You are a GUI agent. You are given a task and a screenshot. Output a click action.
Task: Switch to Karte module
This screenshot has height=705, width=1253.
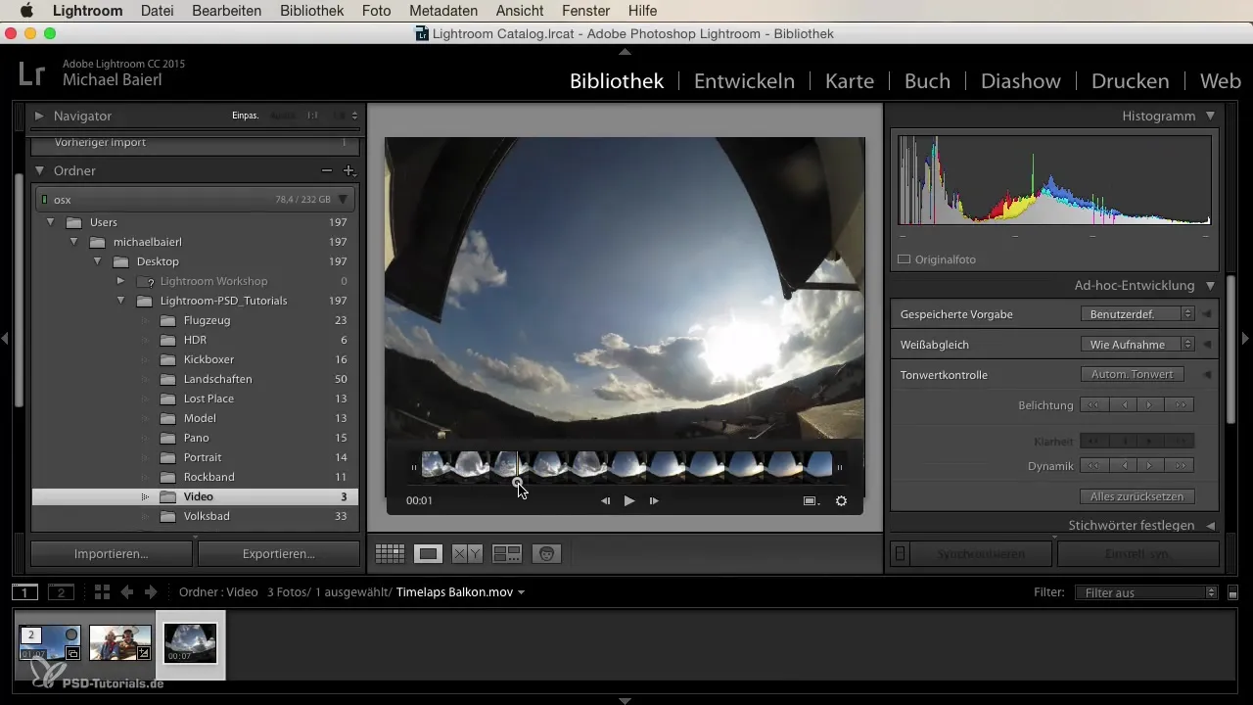point(850,81)
